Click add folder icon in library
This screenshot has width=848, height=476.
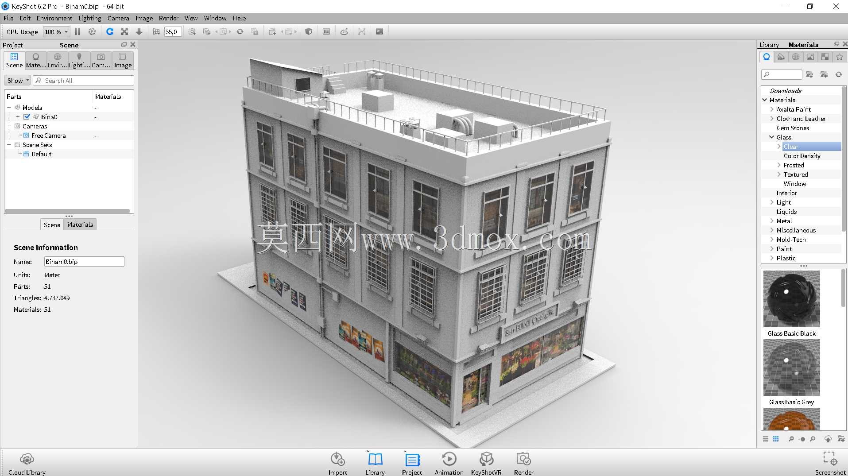(x=809, y=74)
